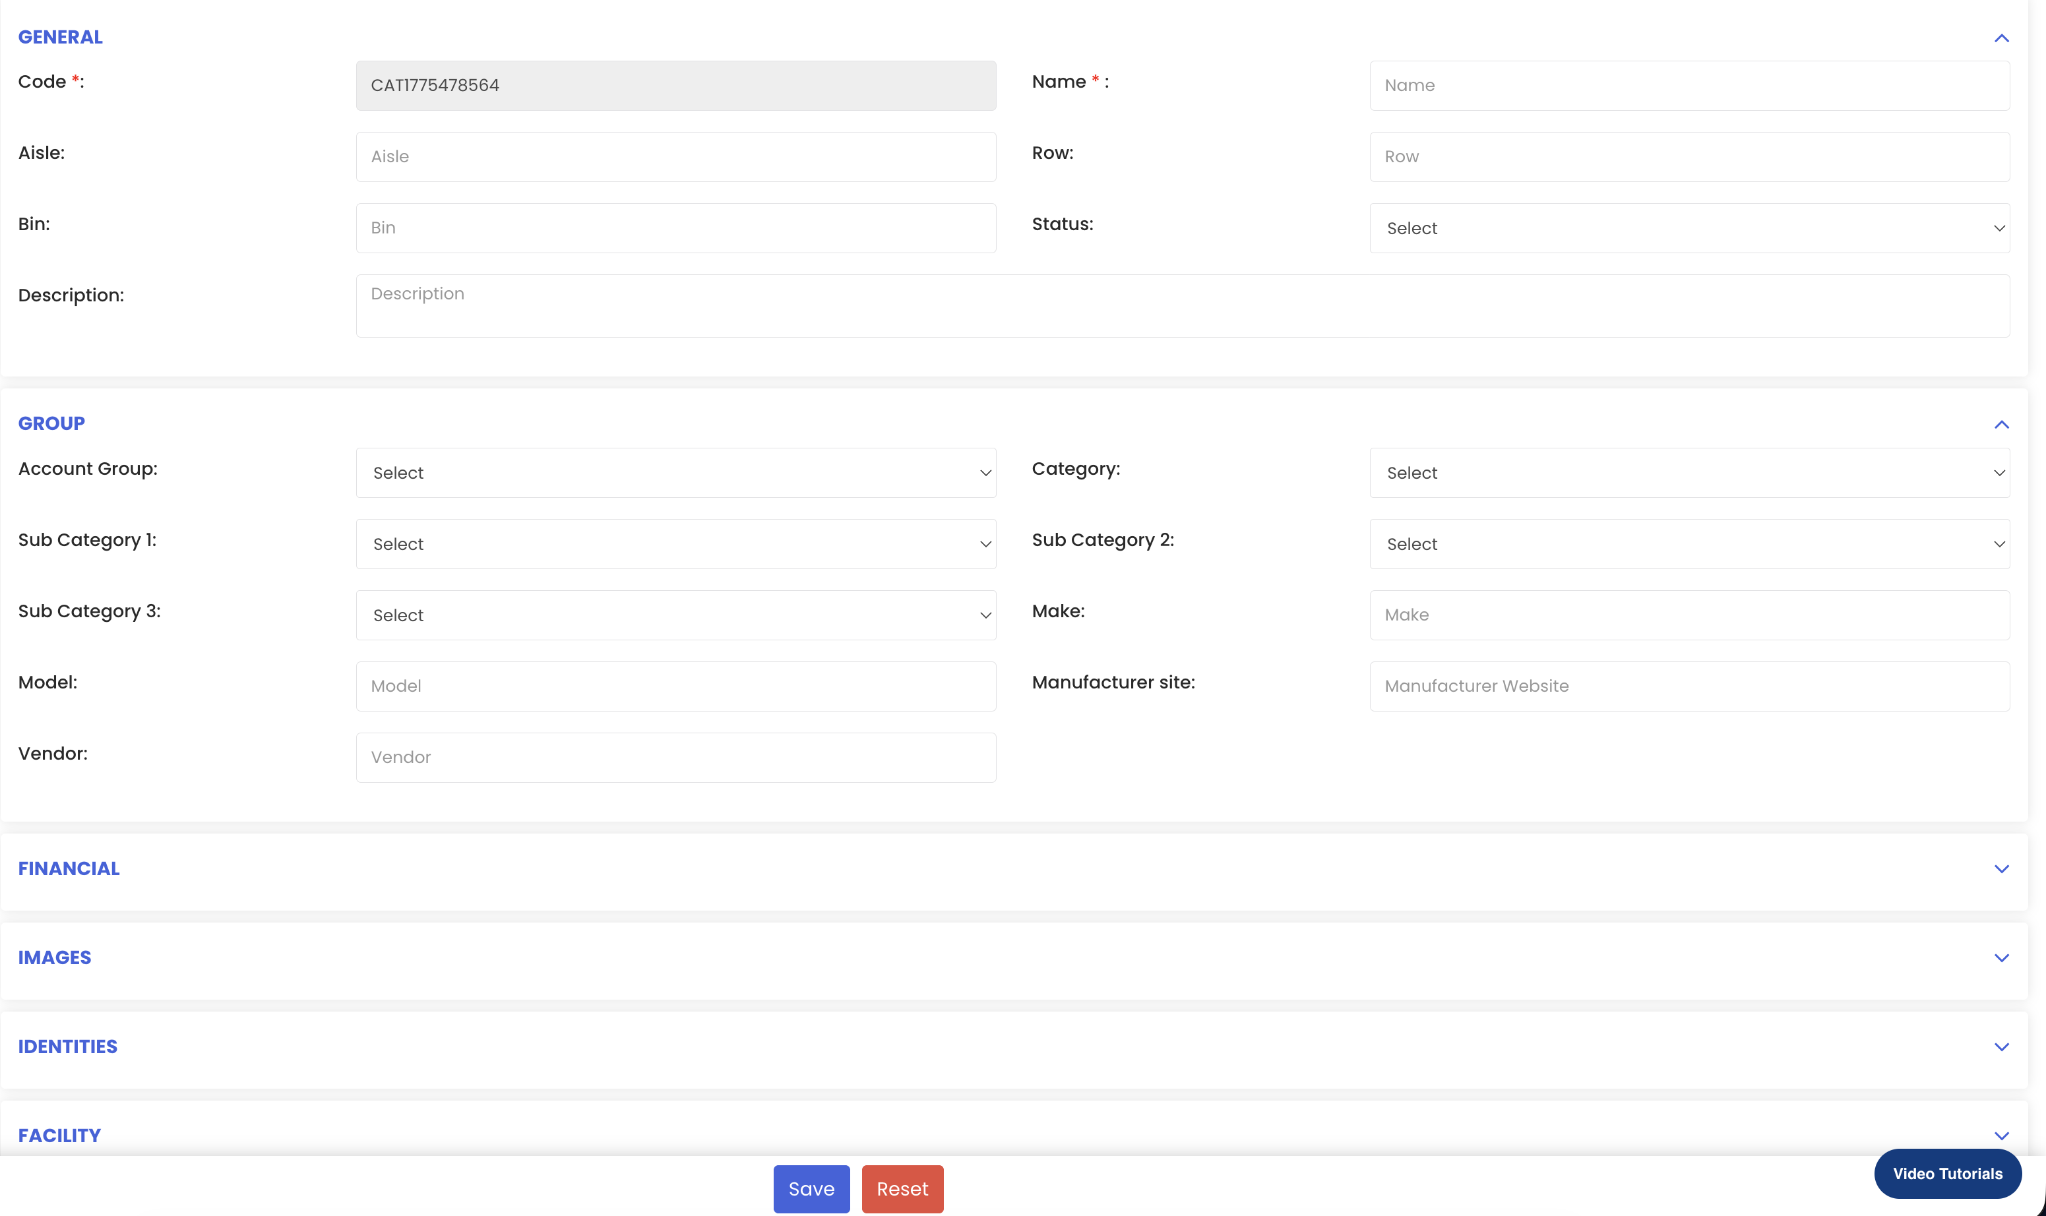Expand the IDENTITIES section

(2001, 1047)
